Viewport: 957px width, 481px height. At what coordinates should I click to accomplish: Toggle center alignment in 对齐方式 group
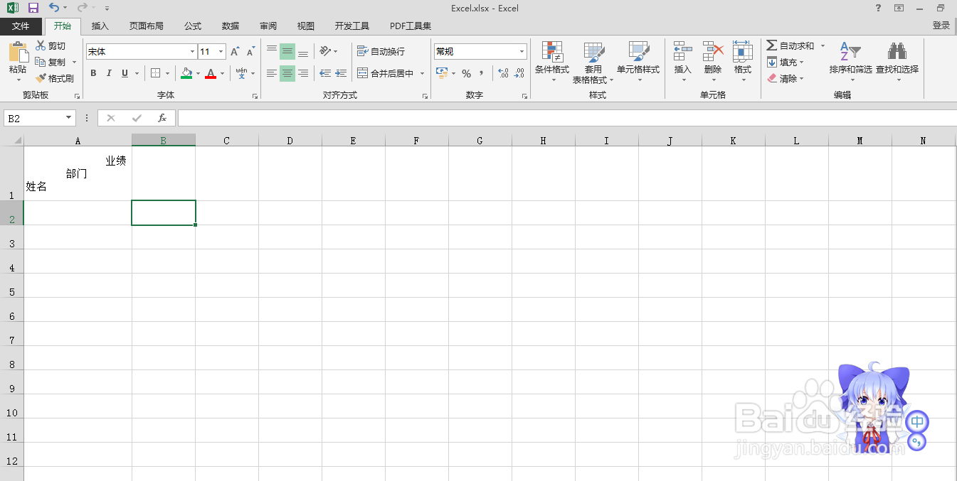point(287,72)
